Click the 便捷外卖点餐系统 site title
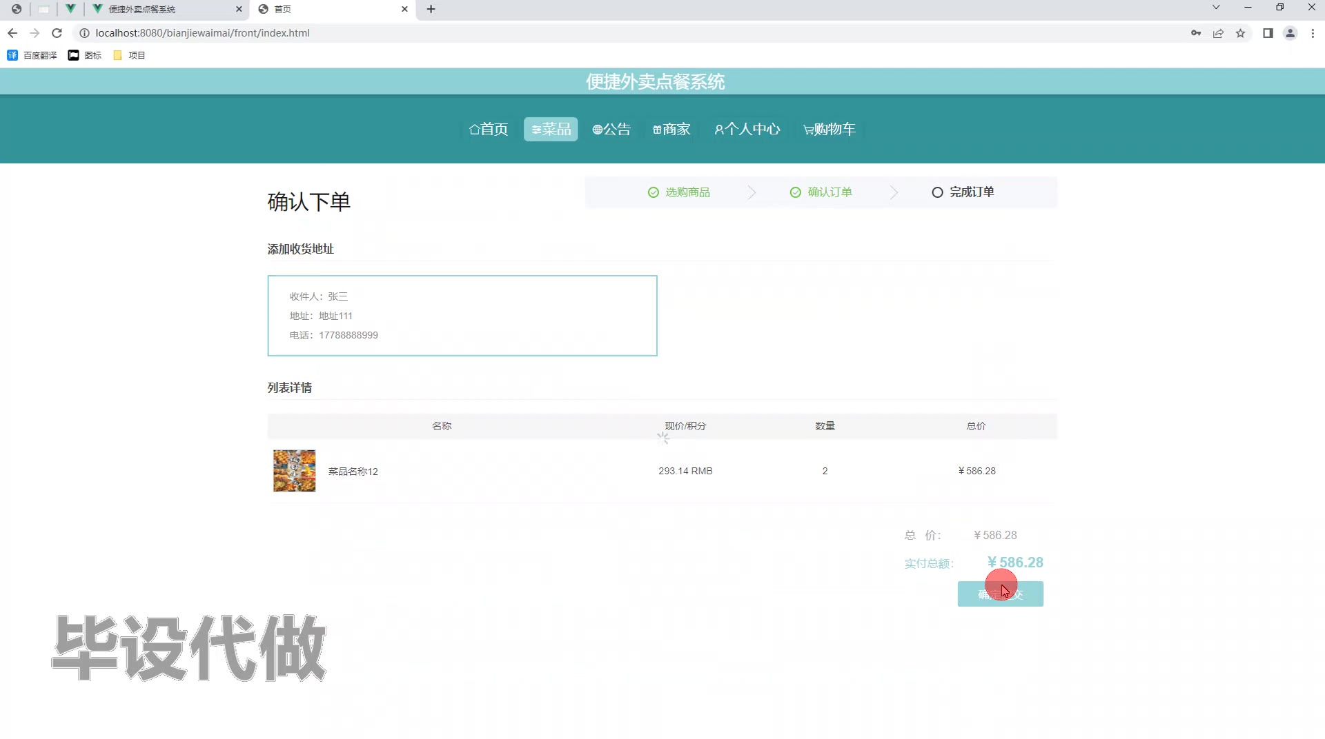The height and width of the screenshot is (739, 1325). (655, 81)
